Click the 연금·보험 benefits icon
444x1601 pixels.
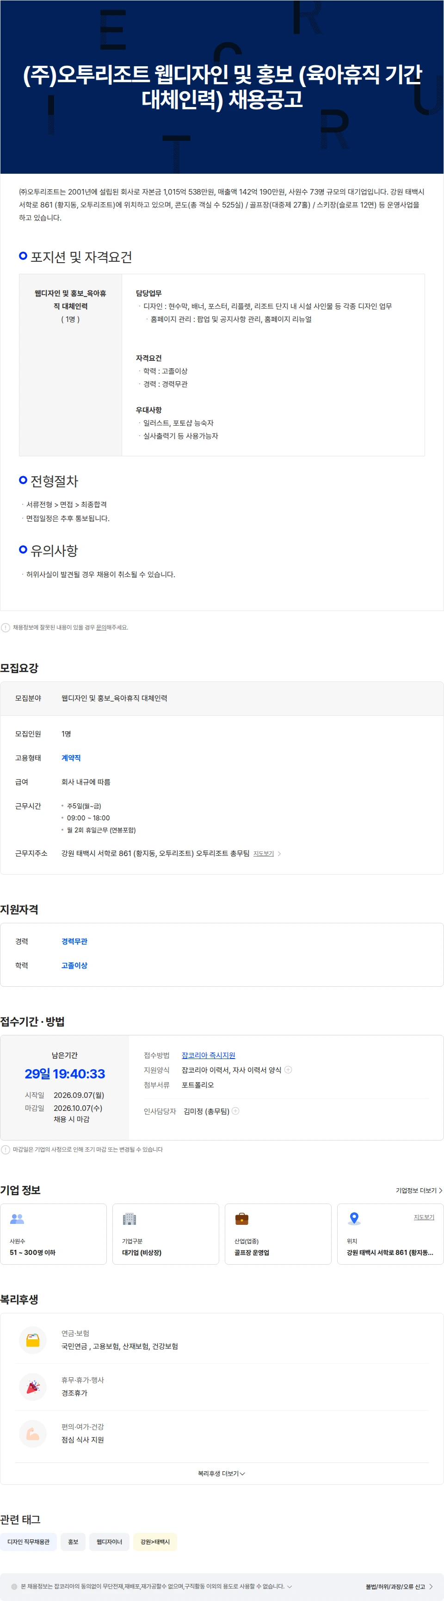pos(33,1340)
